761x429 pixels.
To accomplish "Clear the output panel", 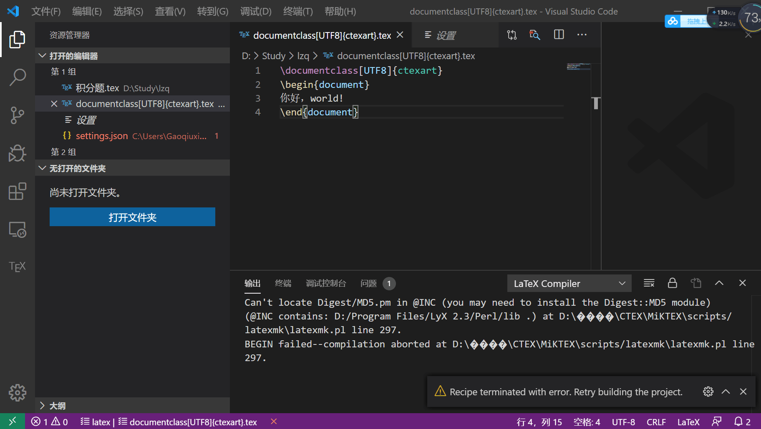I will (649, 283).
